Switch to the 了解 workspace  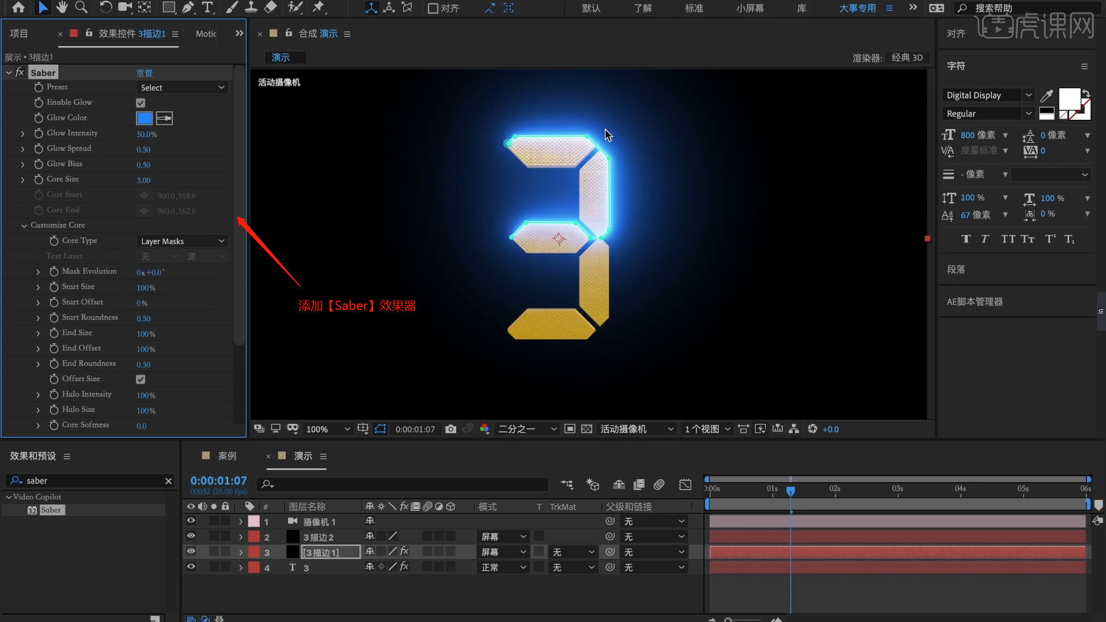pos(643,8)
